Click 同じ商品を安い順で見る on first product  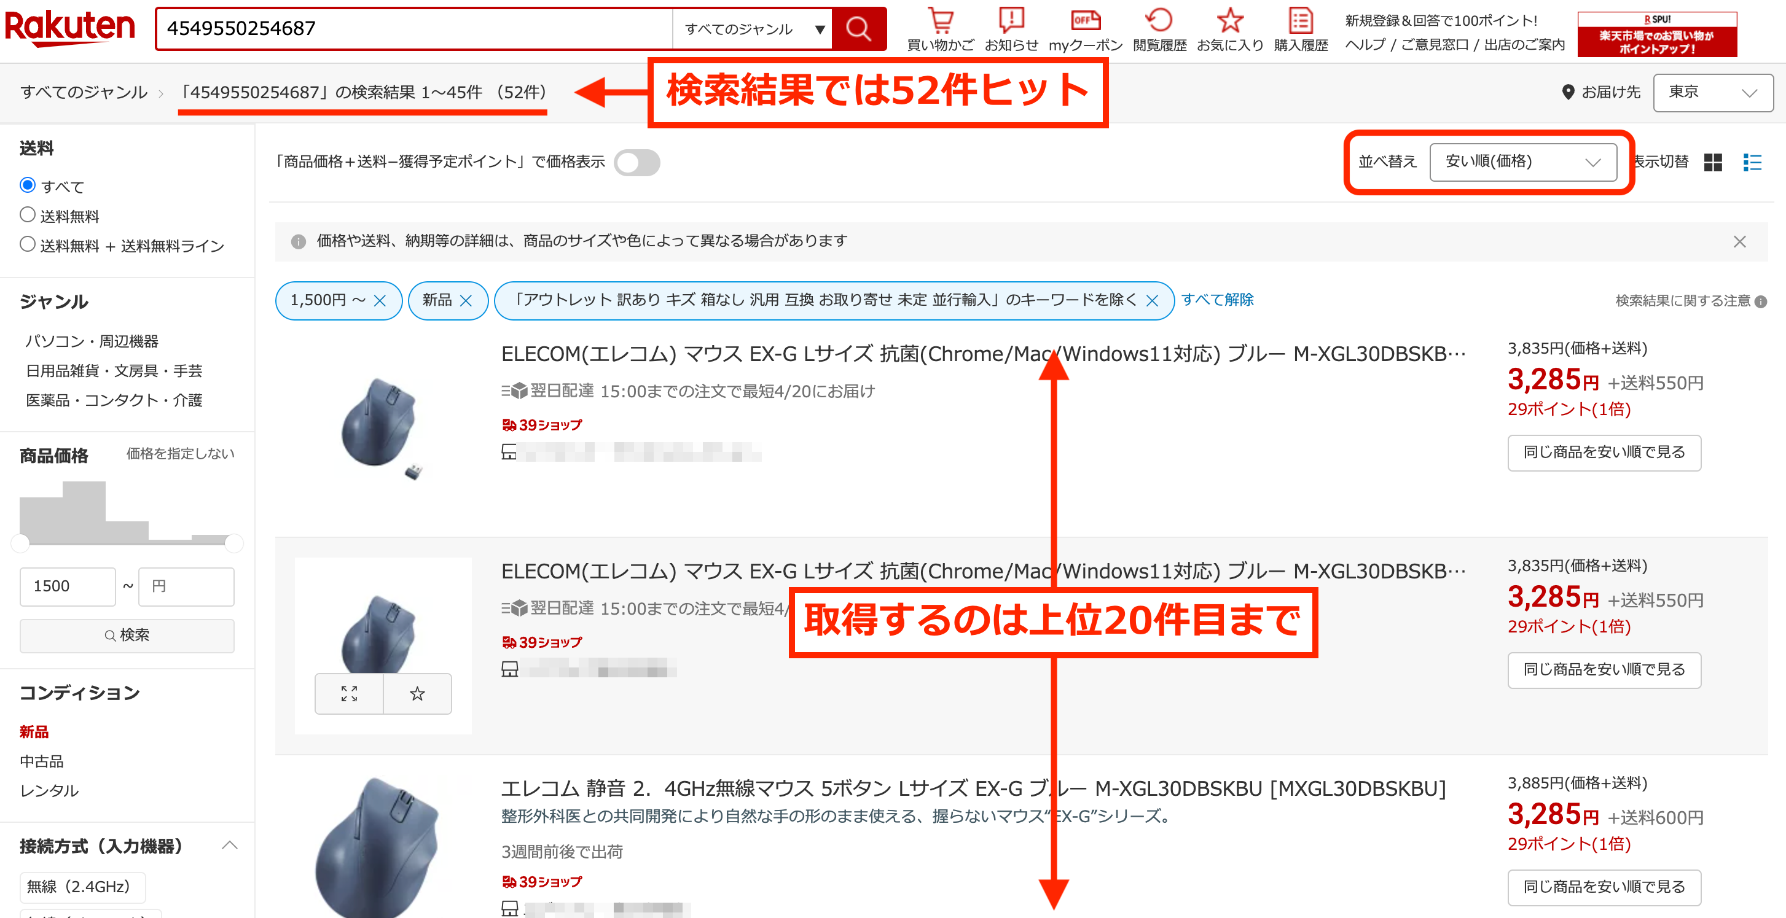(1603, 453)
